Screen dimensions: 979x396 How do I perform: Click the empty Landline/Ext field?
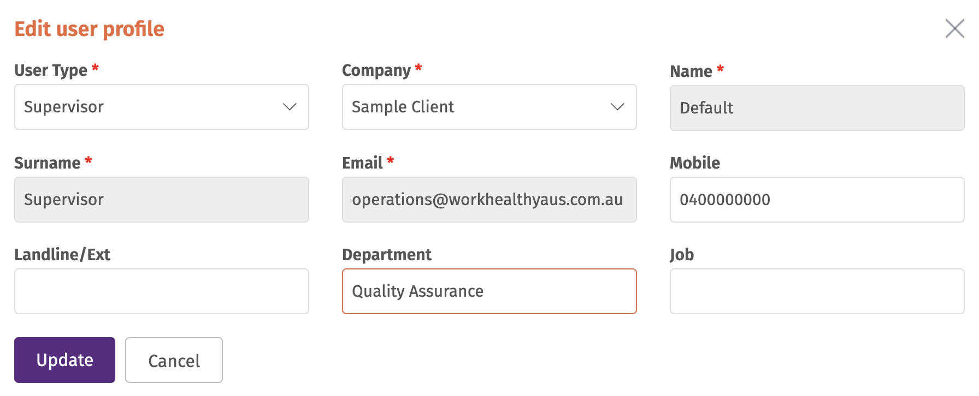click(x=162, y=291)
